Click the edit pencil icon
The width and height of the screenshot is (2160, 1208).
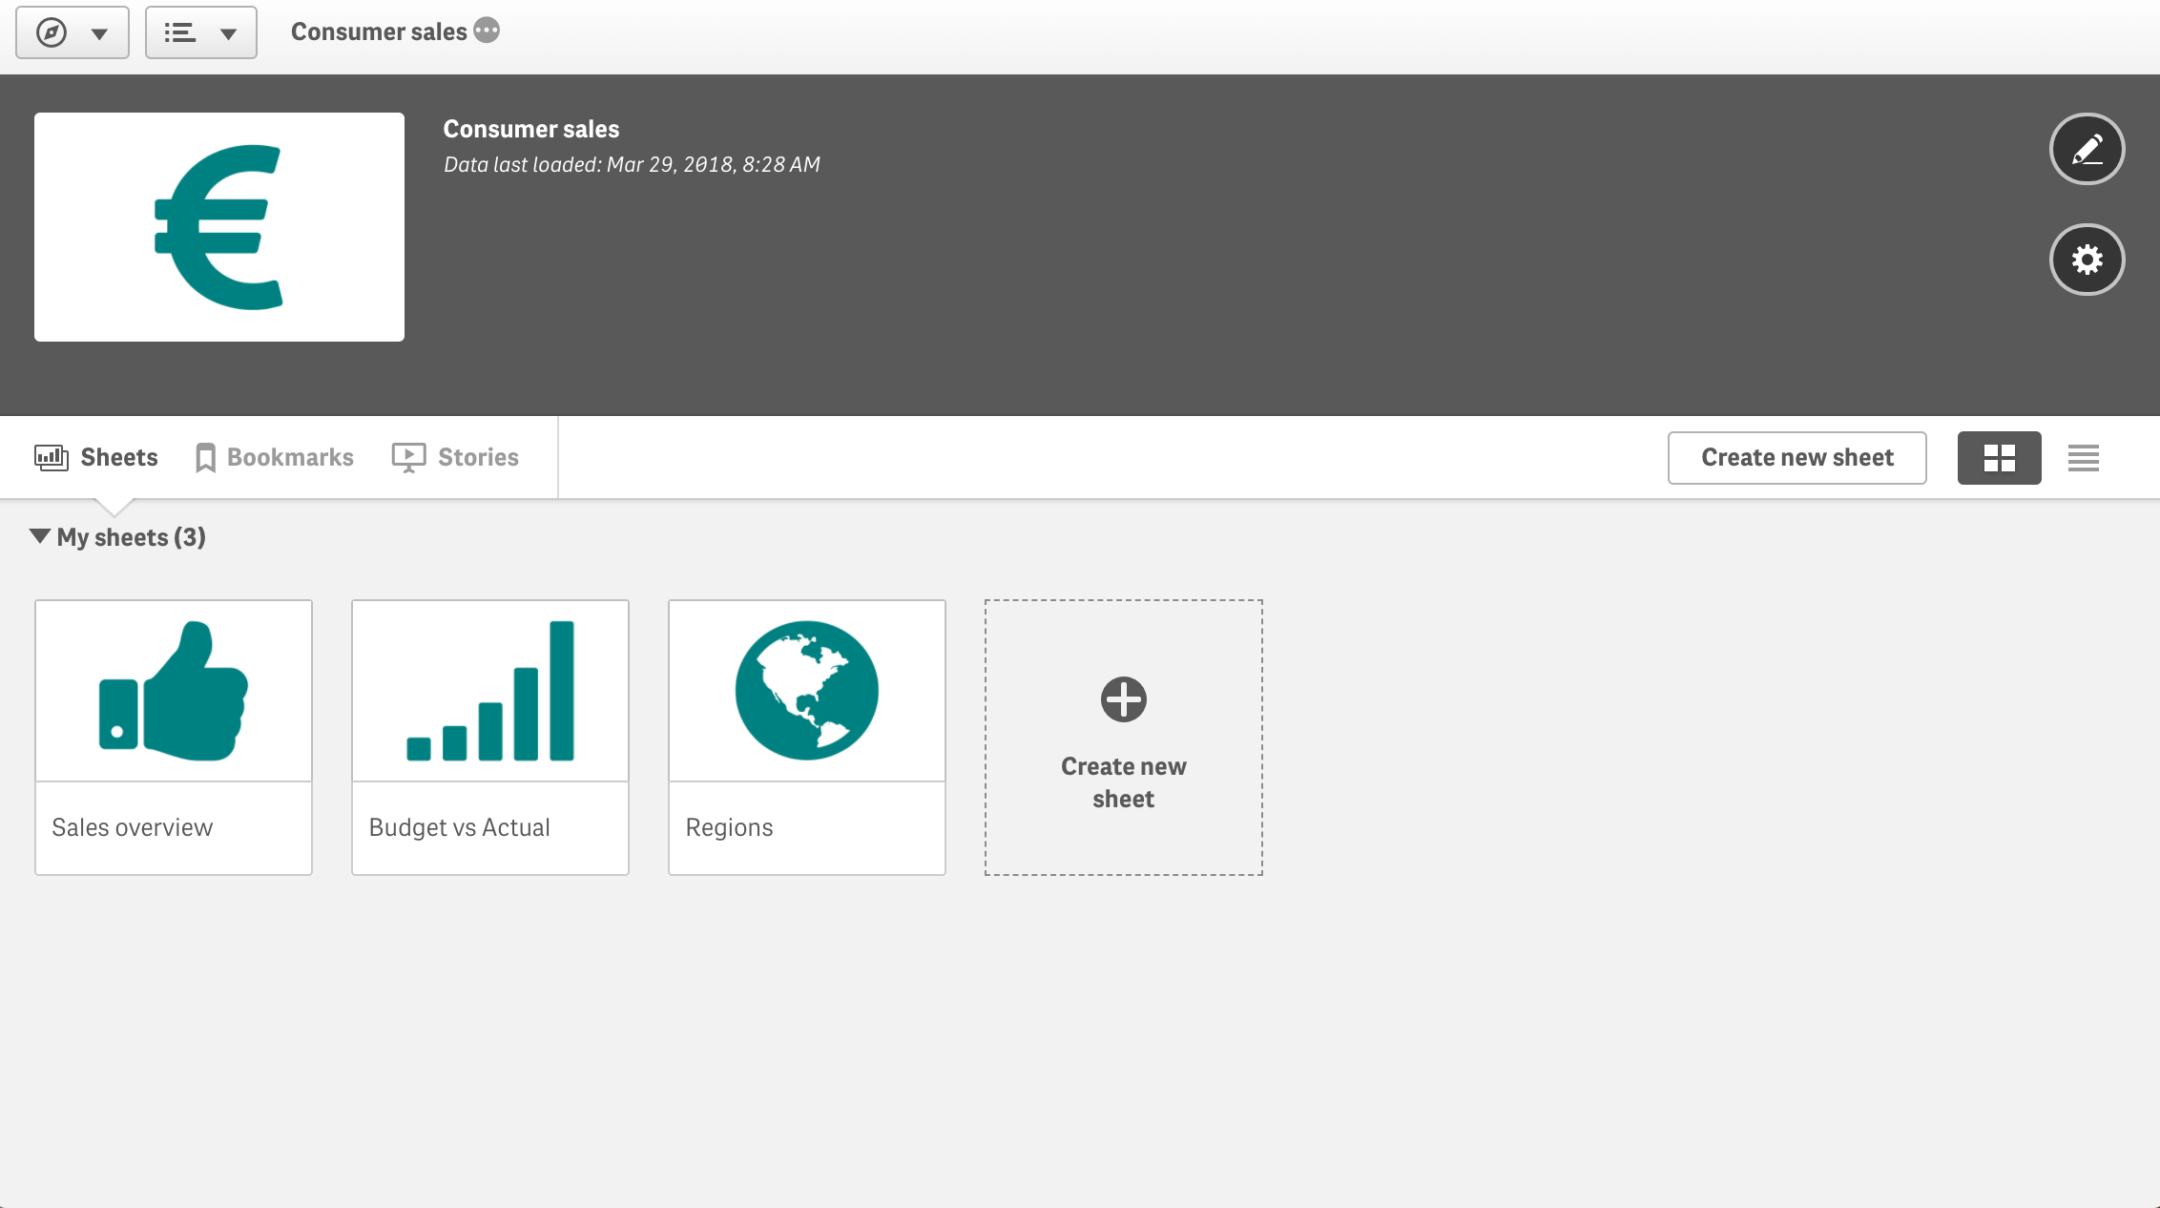point(2087,149)
